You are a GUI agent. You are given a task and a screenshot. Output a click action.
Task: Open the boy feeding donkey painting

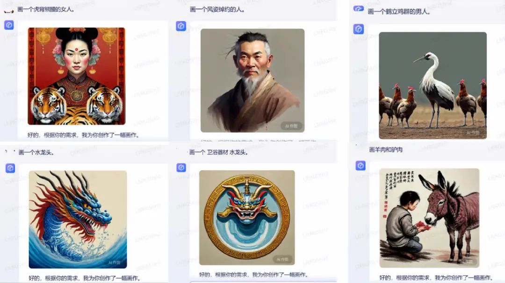[x=429, y=218]
